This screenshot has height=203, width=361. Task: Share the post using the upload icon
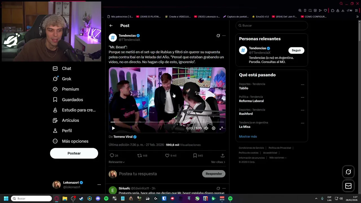click(x=223, y=156)
